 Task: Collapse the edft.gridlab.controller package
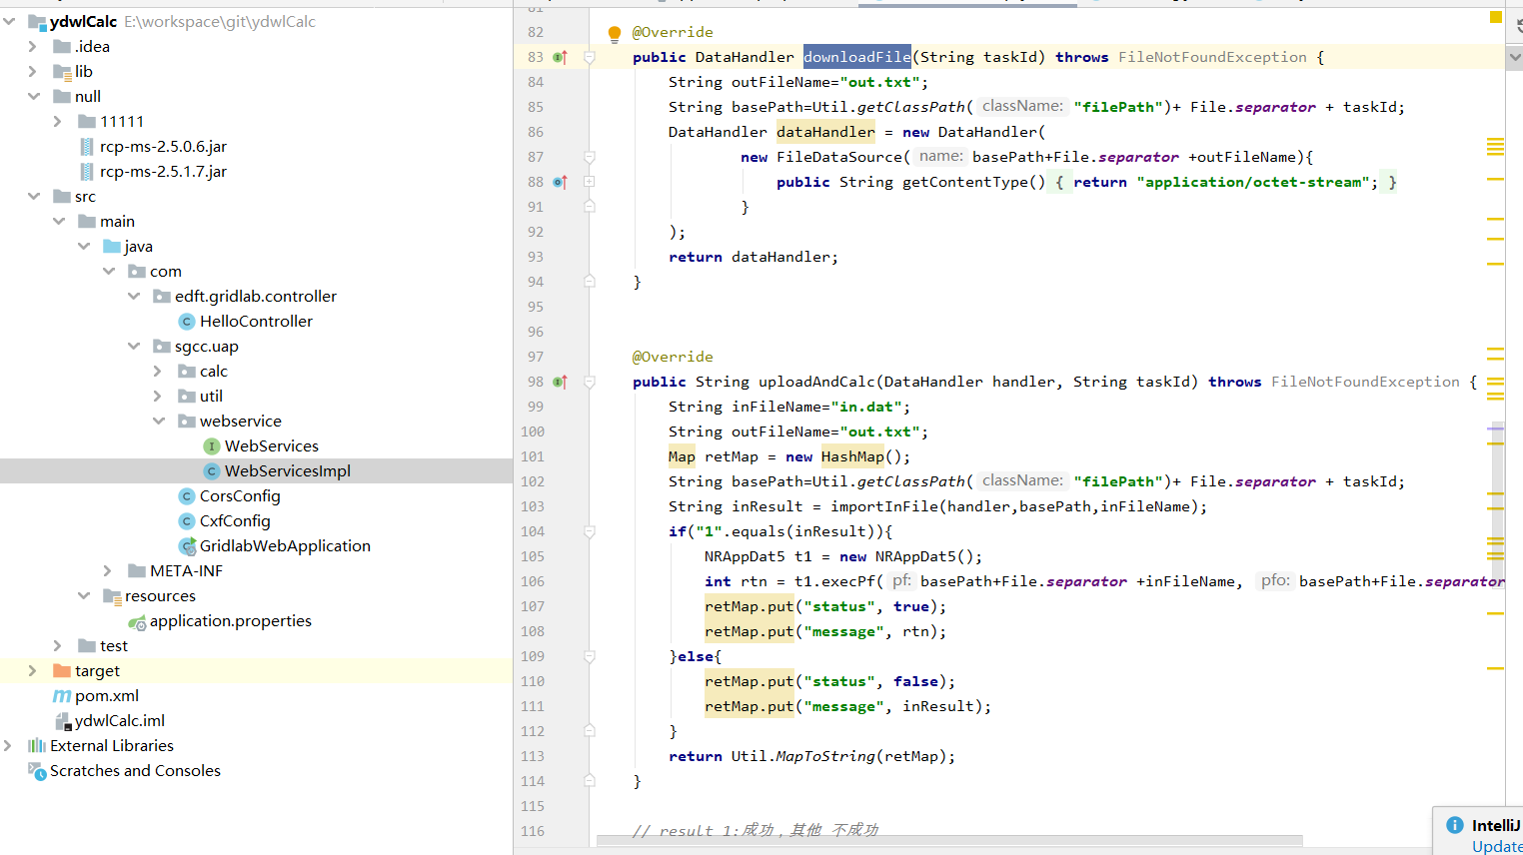tap(133, 296)
